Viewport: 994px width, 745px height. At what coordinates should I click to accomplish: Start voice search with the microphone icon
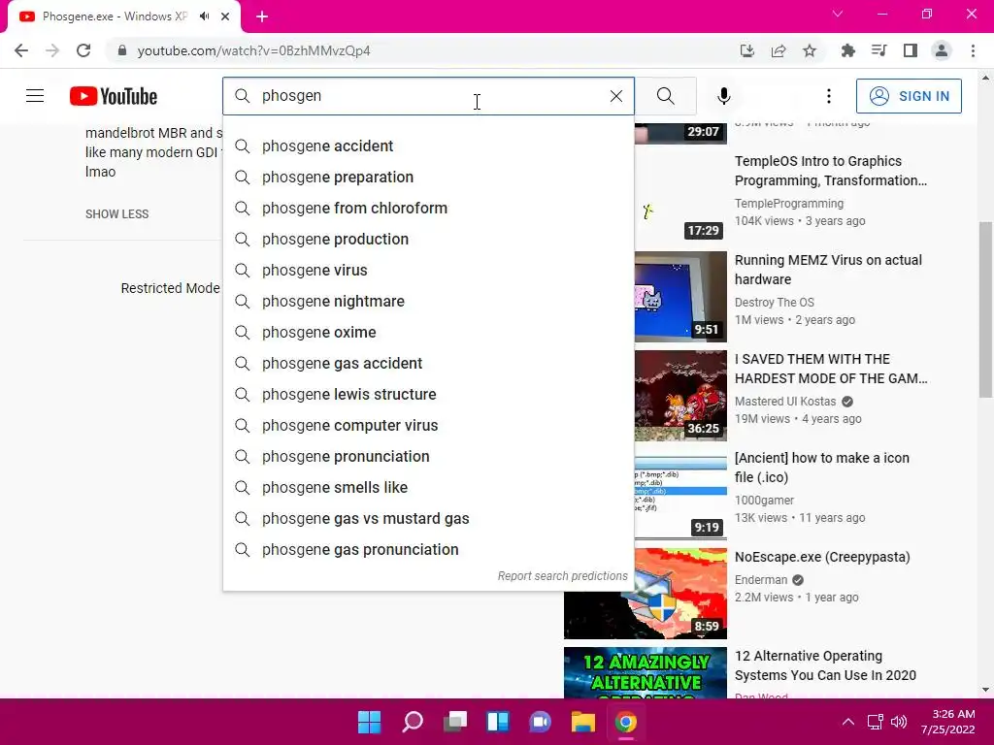(x=724, y=96)
